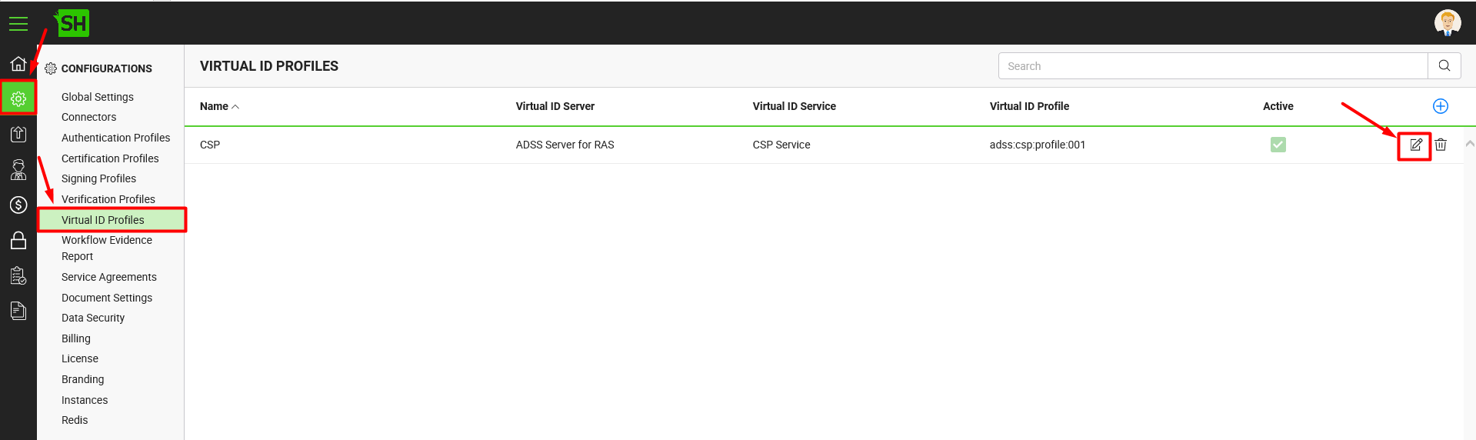
Task: Open the Branding configuration page
Action: tap(82, 379)
